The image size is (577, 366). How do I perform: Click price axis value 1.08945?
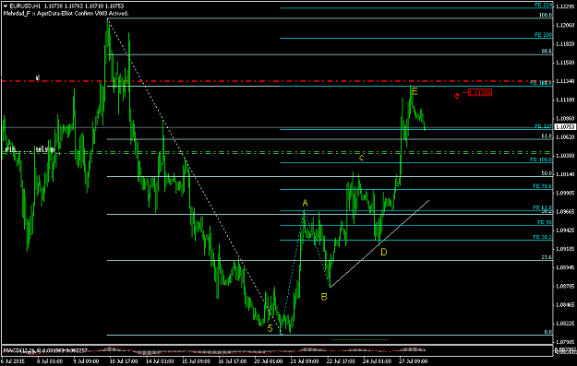pyautogui.click(x=565, y=267)
